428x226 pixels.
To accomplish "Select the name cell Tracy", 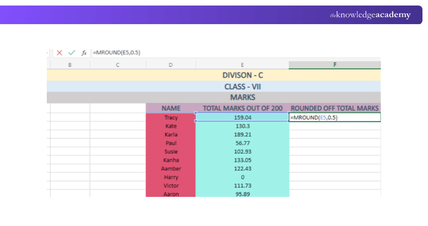I will (x=171, y=118).
